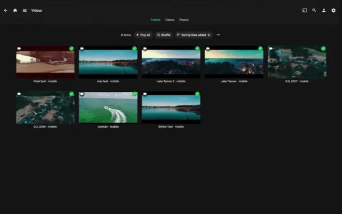Open the hamburger navigation menu

coord(25,10)
